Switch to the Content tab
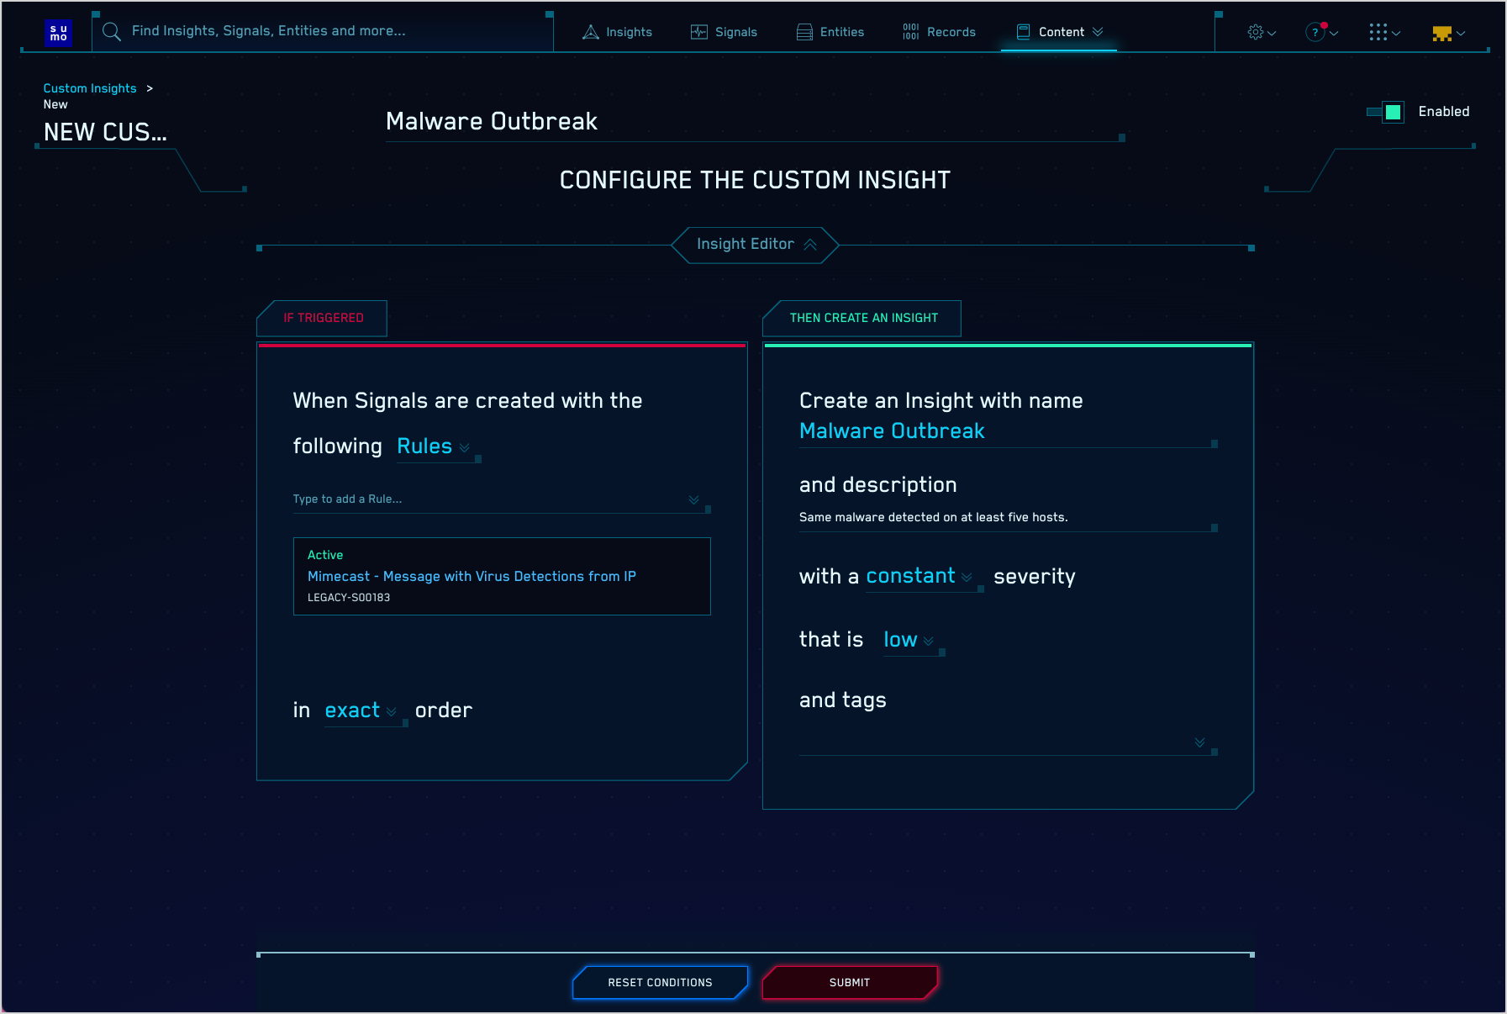Viewport: 1507px width, 1014px height. 1059,31
